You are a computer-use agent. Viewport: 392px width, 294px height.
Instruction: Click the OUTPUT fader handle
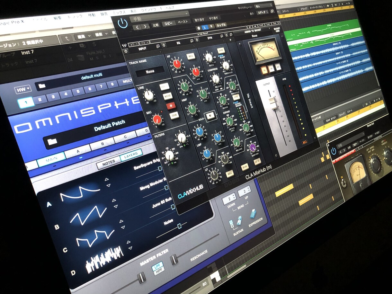273,104
